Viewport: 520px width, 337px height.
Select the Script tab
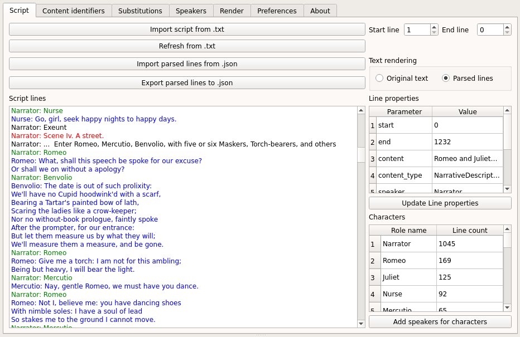[x=19, y=10]
